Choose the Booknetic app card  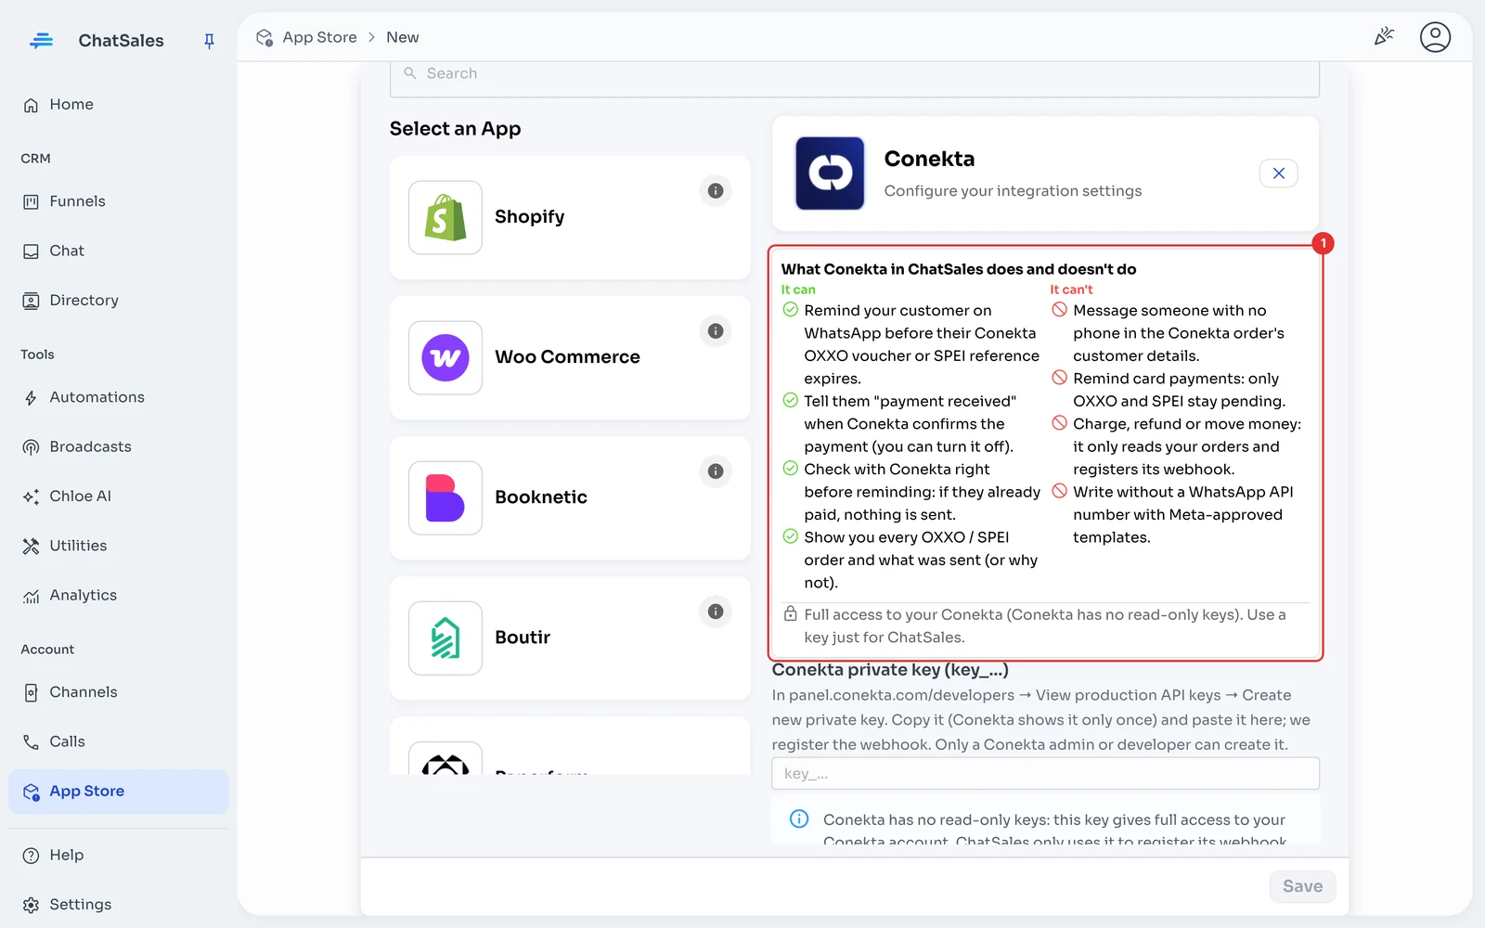click(570, 498)
